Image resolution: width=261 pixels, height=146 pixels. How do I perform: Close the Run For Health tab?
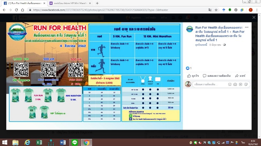(44, 3)
